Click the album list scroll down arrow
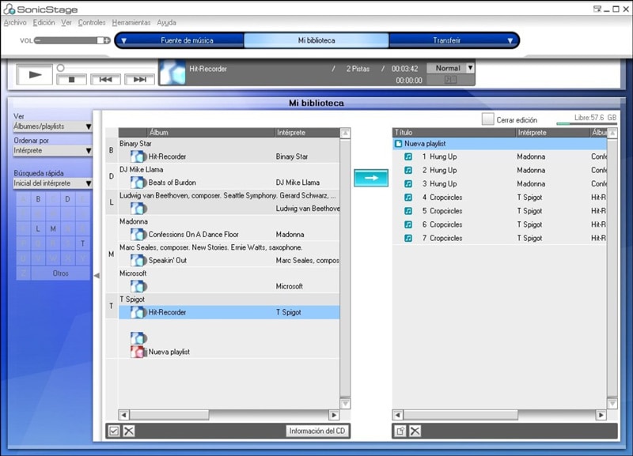 tap(345, 404)
